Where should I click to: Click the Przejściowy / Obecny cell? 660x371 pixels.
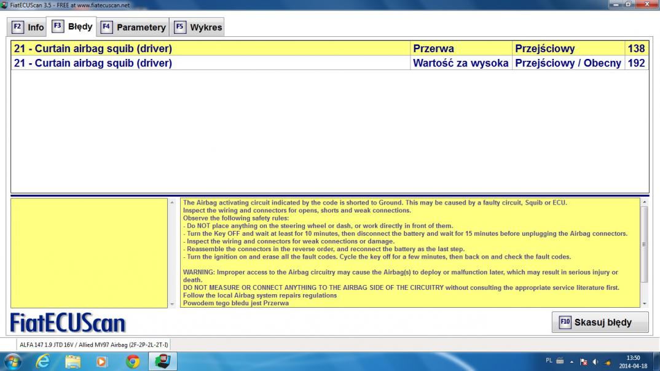coord(568,63)
